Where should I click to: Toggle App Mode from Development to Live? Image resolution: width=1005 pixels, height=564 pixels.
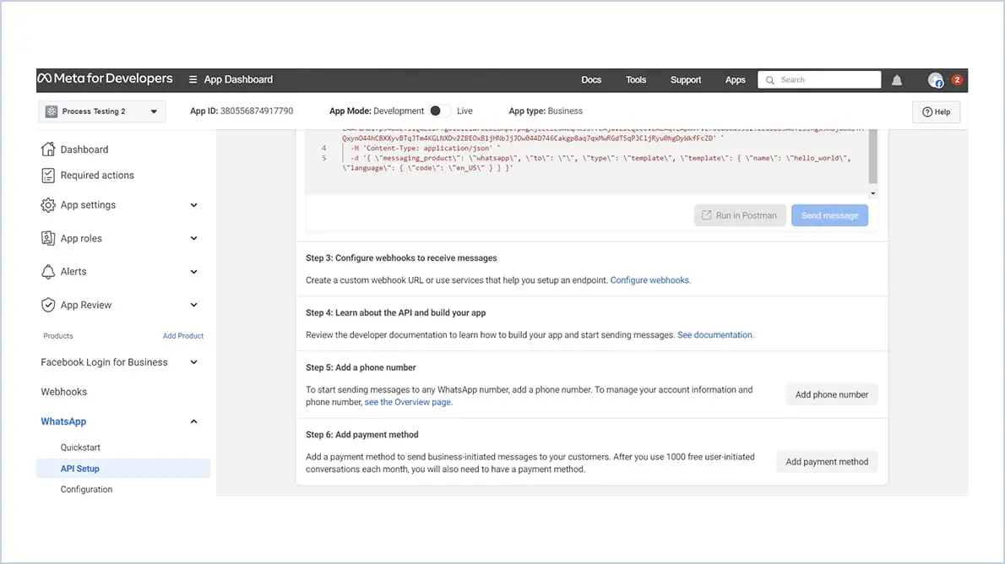pyautogui.click(x=440, y=111)
